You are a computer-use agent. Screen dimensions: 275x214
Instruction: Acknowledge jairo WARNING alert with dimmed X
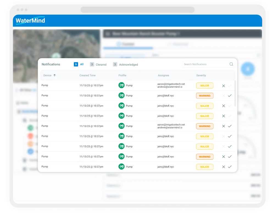click(230, 96)
